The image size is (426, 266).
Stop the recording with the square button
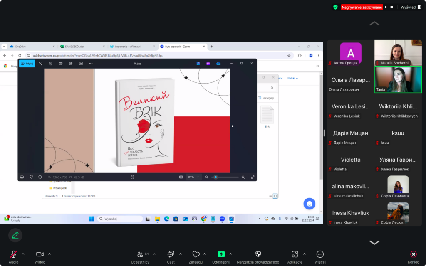(x=391, y=7)
